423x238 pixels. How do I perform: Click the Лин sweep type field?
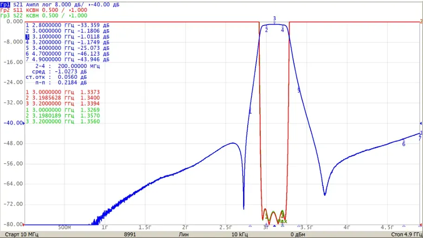pos(184,234)
